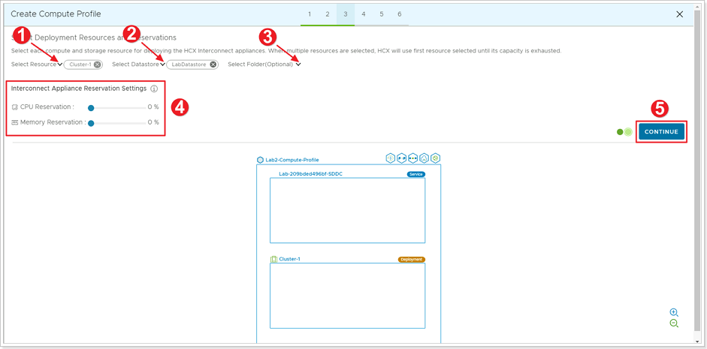Click the Memory Reservation 0 % value
707x349 pixels.
[153, 122]
